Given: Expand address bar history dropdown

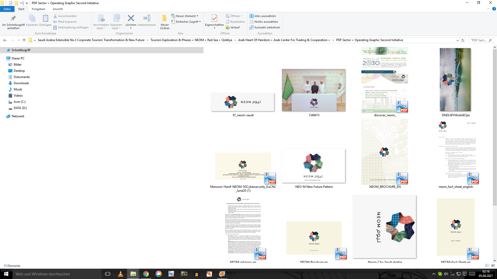Looking at the screenshot, I should pyautogui.click(x=457, y=40).
